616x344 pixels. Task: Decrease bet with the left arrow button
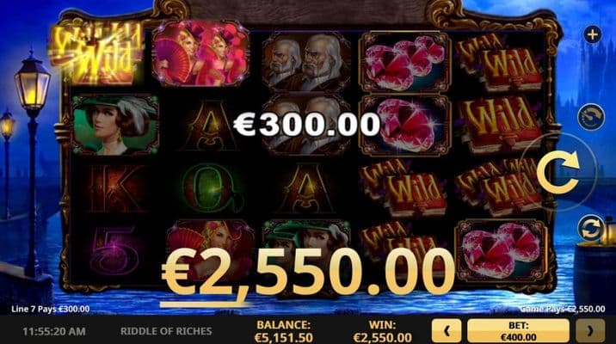tap(447, 330)
